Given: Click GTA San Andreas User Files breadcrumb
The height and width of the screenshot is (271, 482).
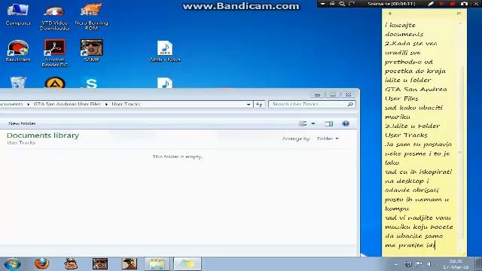Looking at the screenshot, I should (67, 104).
